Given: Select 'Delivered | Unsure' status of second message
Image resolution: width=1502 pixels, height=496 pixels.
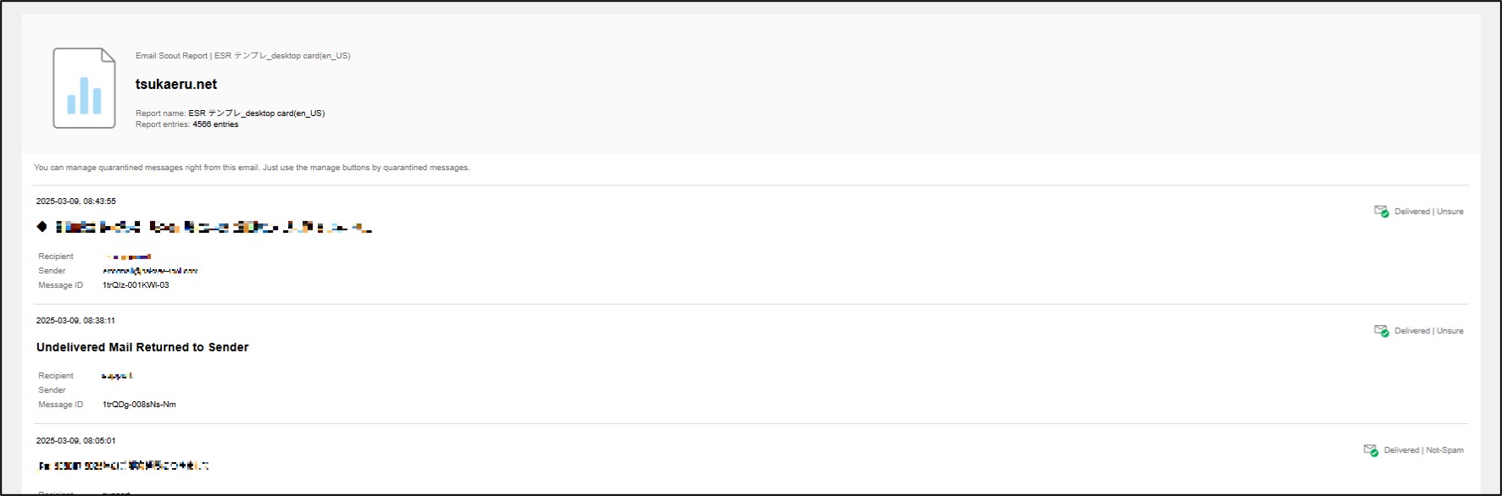Looking at the screenshot, I should [1429, 331].
